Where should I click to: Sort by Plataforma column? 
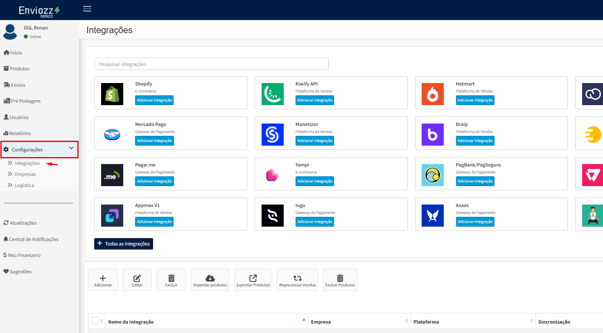tap(472, 322)
